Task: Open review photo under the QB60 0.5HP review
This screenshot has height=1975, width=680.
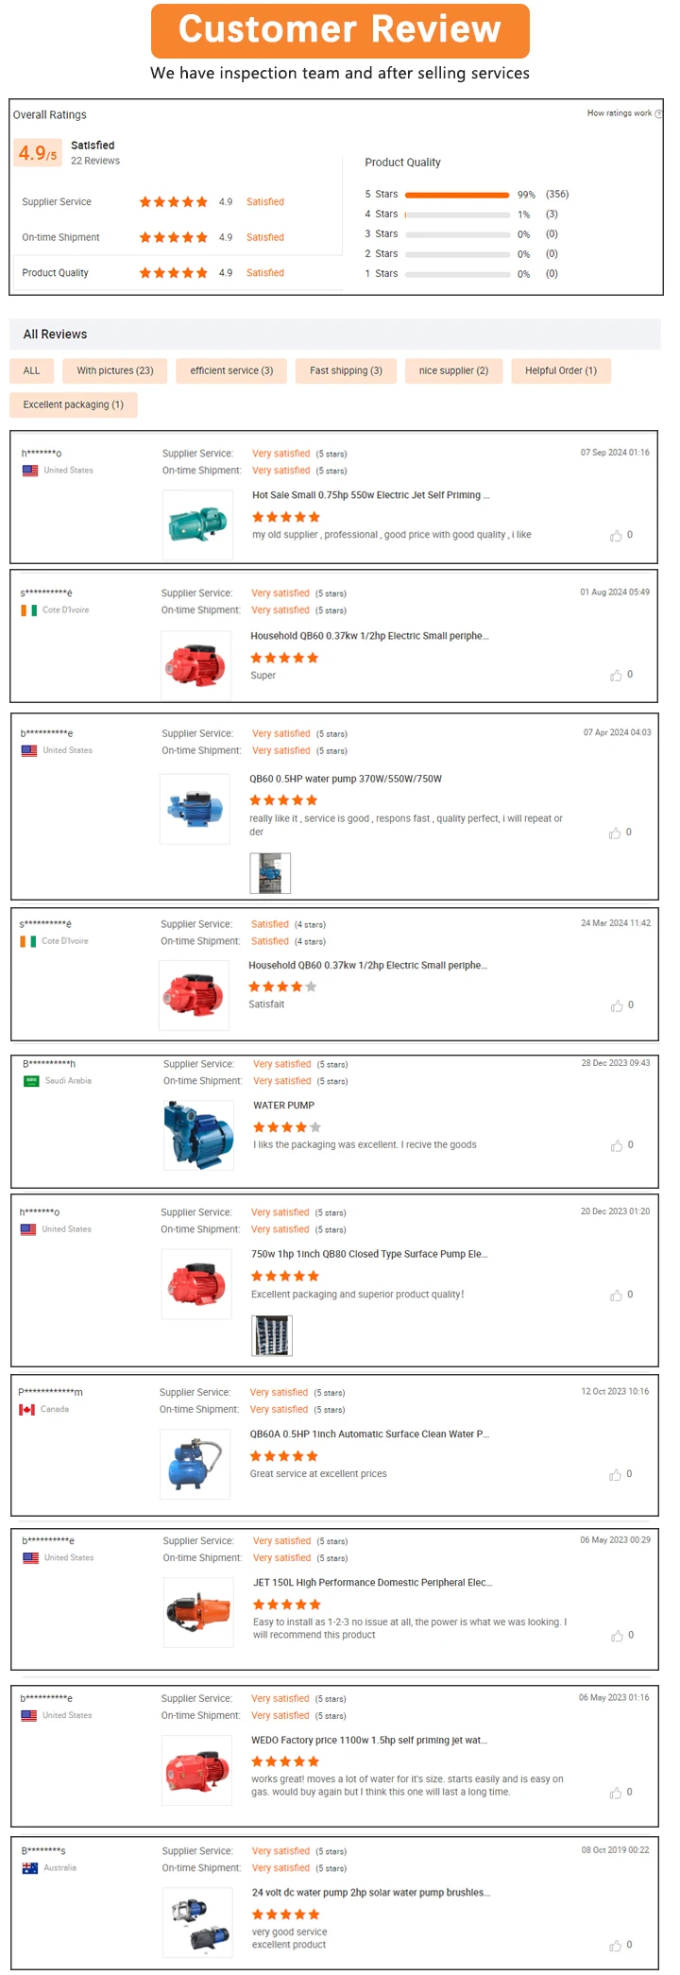Action: pyautogui.click(x=270, y=873)
